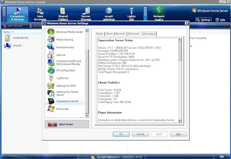Open Shared Folders section
This screenshot has width=231, height=159.
pos(63,14)
